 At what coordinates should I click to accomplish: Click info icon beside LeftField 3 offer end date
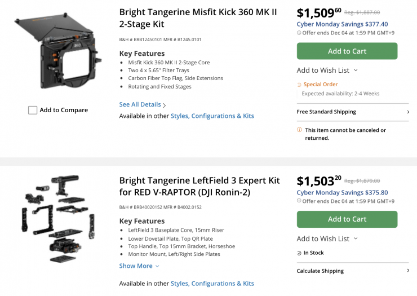pyautogui.click(x=299, y=201)
